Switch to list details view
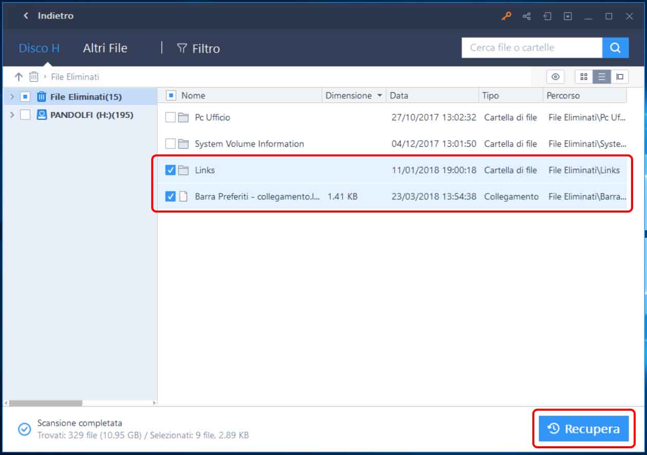The height and width of the screenshot is (455, 647). tap(601, 77)
